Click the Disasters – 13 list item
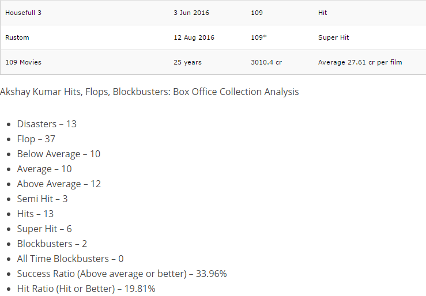 click(47, 124)
